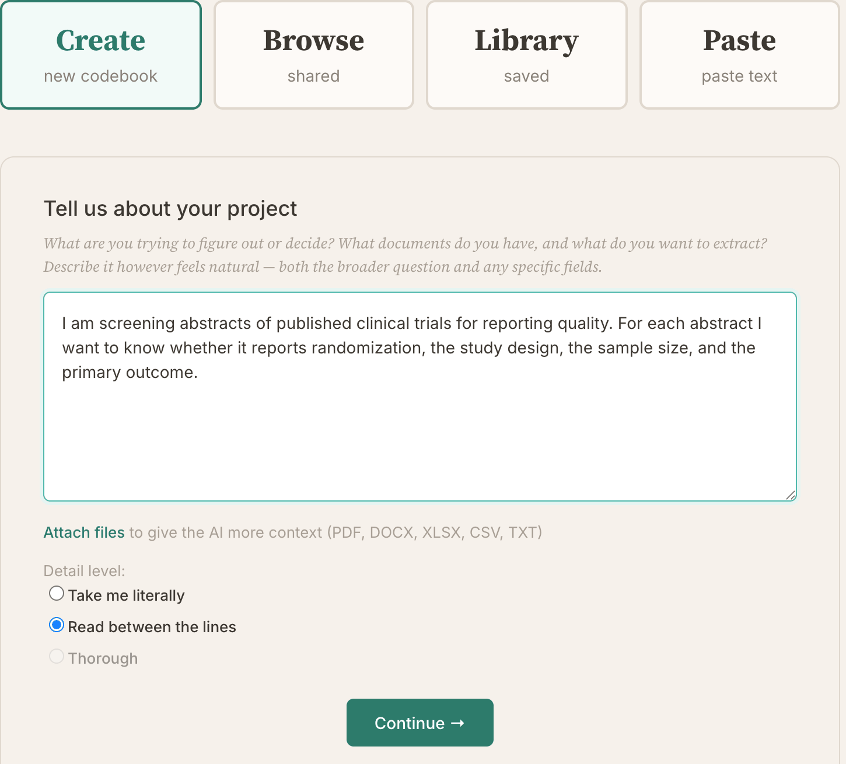The image size is (846, 764).
Task: Open the Library saved tab
Action: (527, 55)
